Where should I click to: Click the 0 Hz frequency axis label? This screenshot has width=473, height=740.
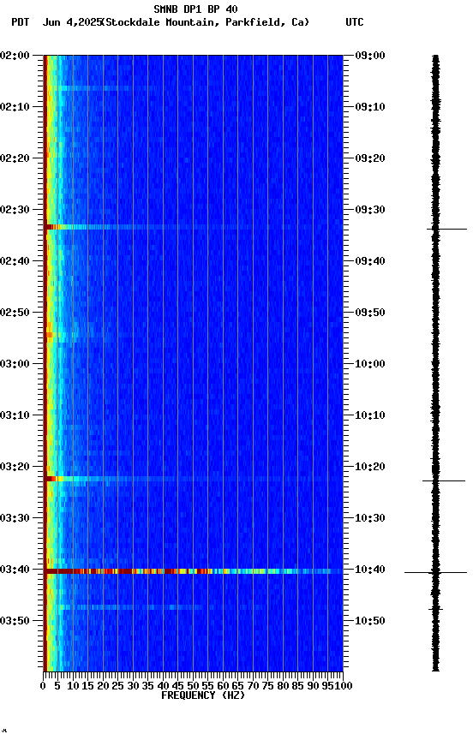(x=44, y=686)
